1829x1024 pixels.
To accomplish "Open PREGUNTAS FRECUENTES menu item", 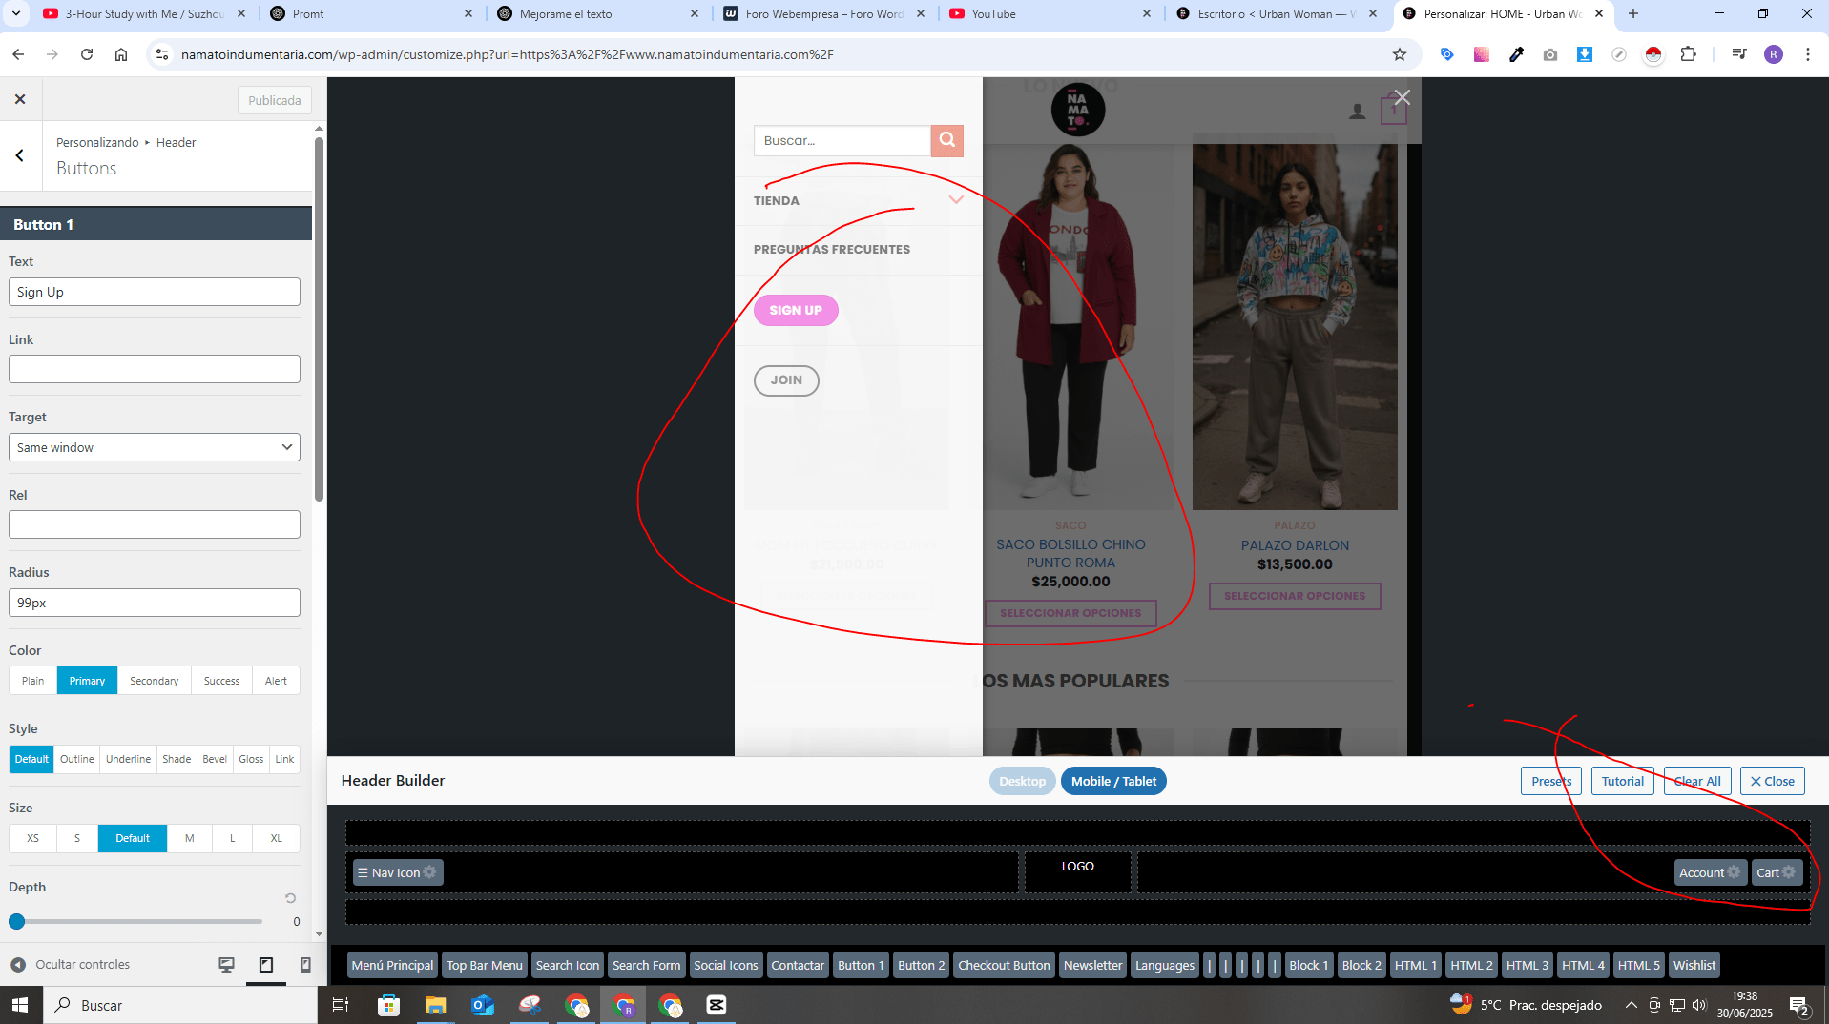I will 832,250.
